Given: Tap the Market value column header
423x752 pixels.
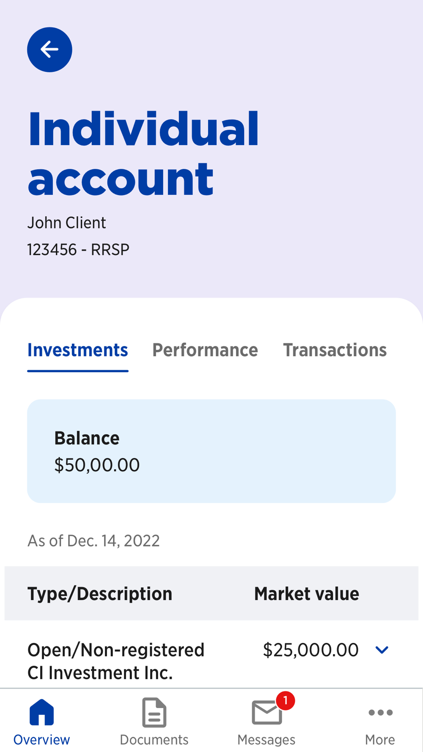Looking at the screenshot, I should (307, 594).
